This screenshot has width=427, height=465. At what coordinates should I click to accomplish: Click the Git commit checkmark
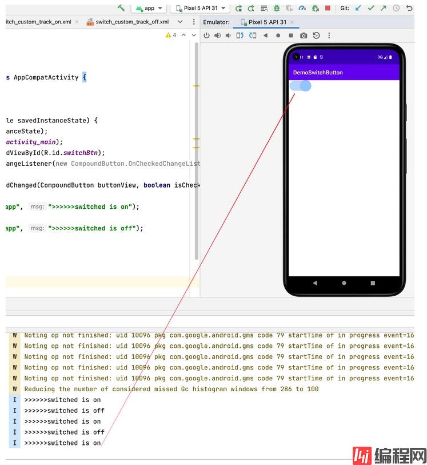click(x=371, y=8)
